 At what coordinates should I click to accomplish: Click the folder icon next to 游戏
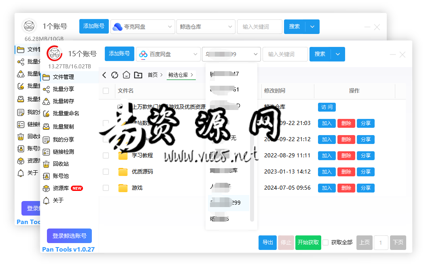123,188
